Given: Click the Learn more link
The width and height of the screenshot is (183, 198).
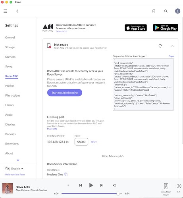Looking at the screenshot, I should [x=62, y=31].
